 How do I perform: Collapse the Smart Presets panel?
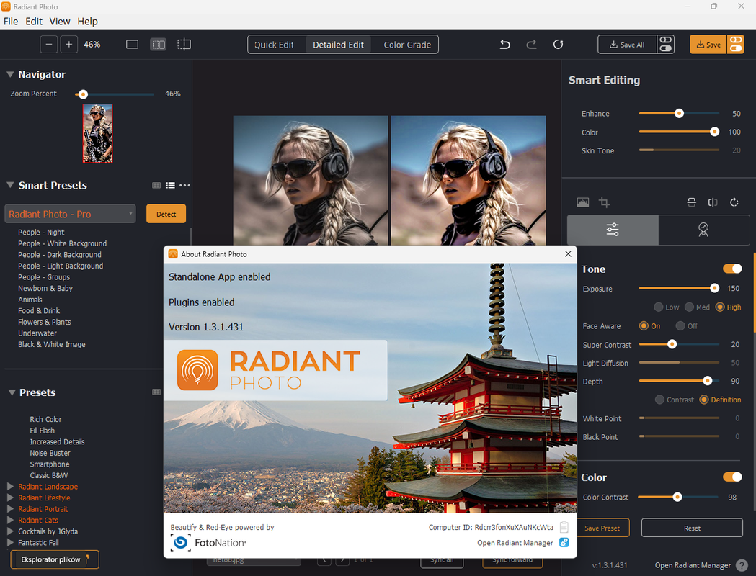tap(10, 185)
